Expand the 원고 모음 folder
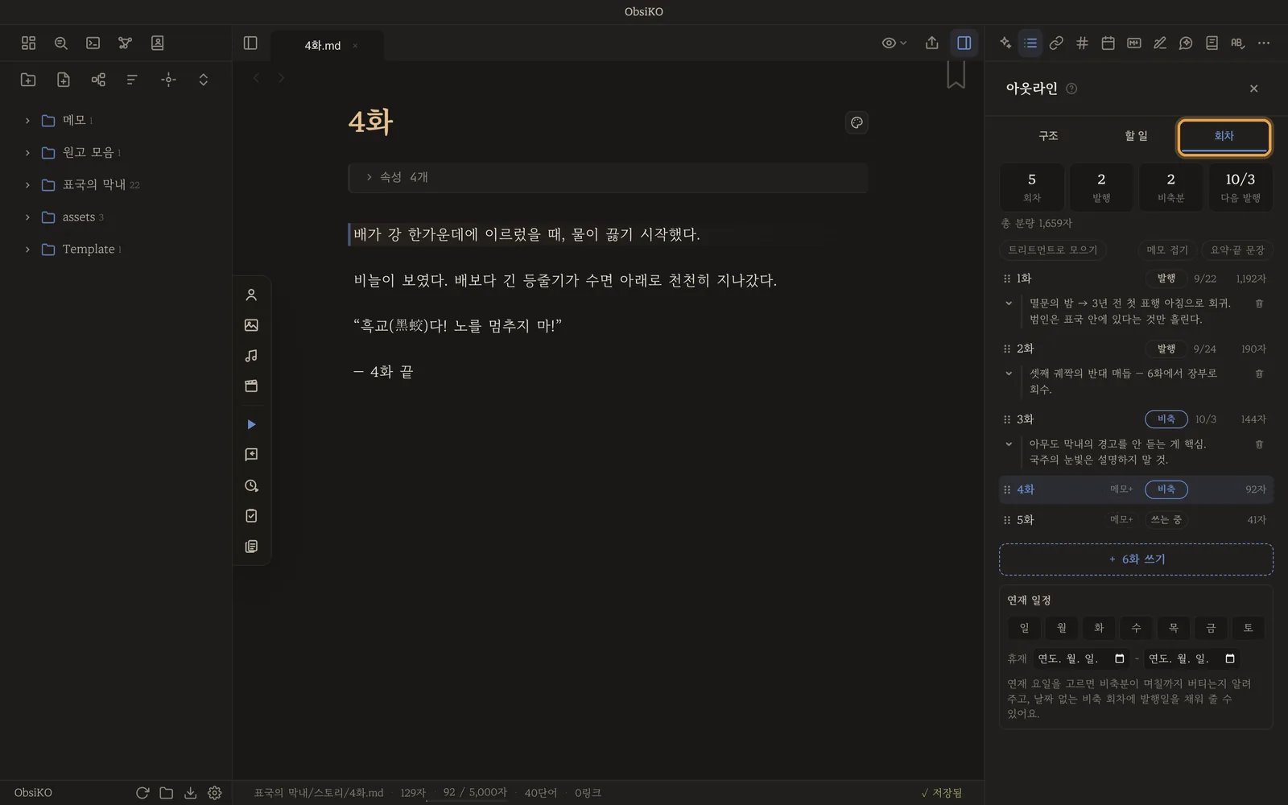The height and width of the screenshot is (805, 1288). pos(27,152)
